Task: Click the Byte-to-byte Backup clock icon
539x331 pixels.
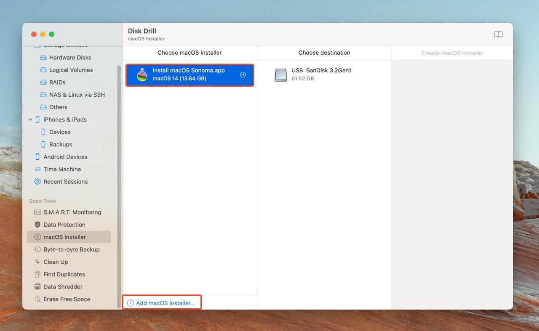Action: coord(37,249)
